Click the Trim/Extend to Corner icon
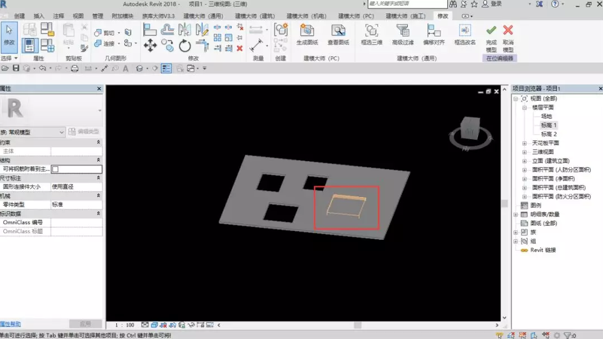603x339 pixels. point(202,46)
